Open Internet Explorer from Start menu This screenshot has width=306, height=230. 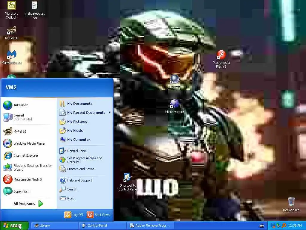pyautogui.click(x=28, y=155)
